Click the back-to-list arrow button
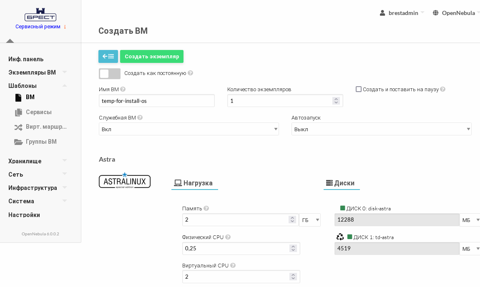This screenshot has height=287, width=480. pyautogui.click(x=108, y=56)
